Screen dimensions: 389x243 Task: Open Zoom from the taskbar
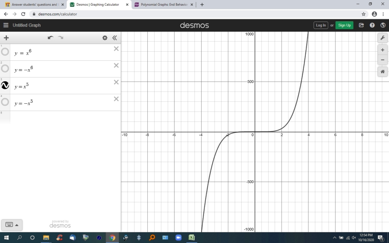tap(179, 238)
